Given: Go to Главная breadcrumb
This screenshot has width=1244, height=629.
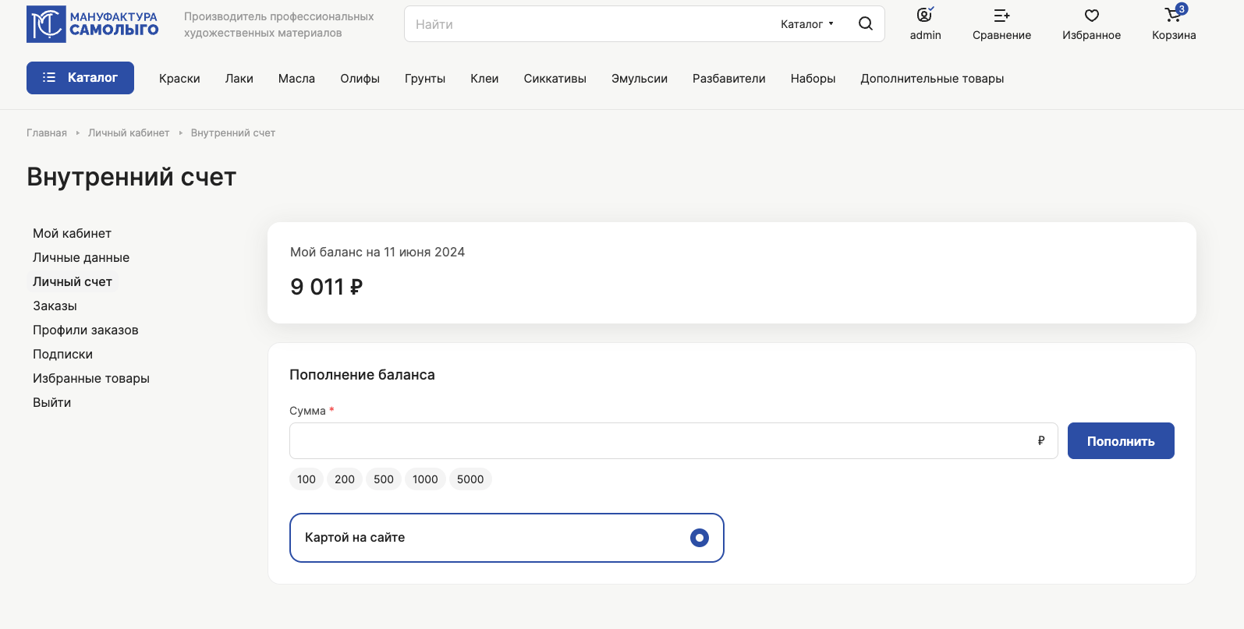Looking at the screenshot, I should [x=47, y=133].
